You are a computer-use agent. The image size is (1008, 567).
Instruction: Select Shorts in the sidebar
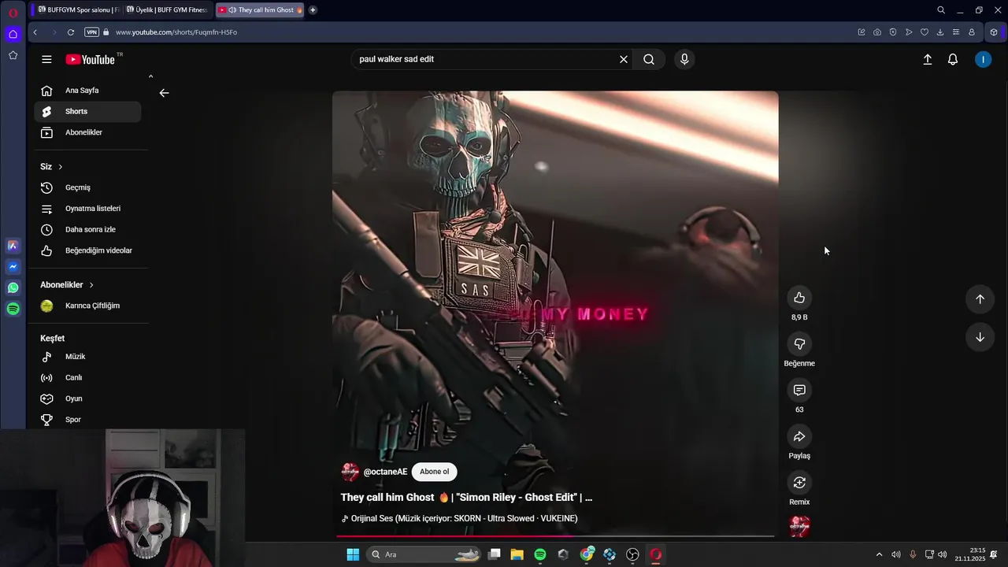[x=87, y=112]
